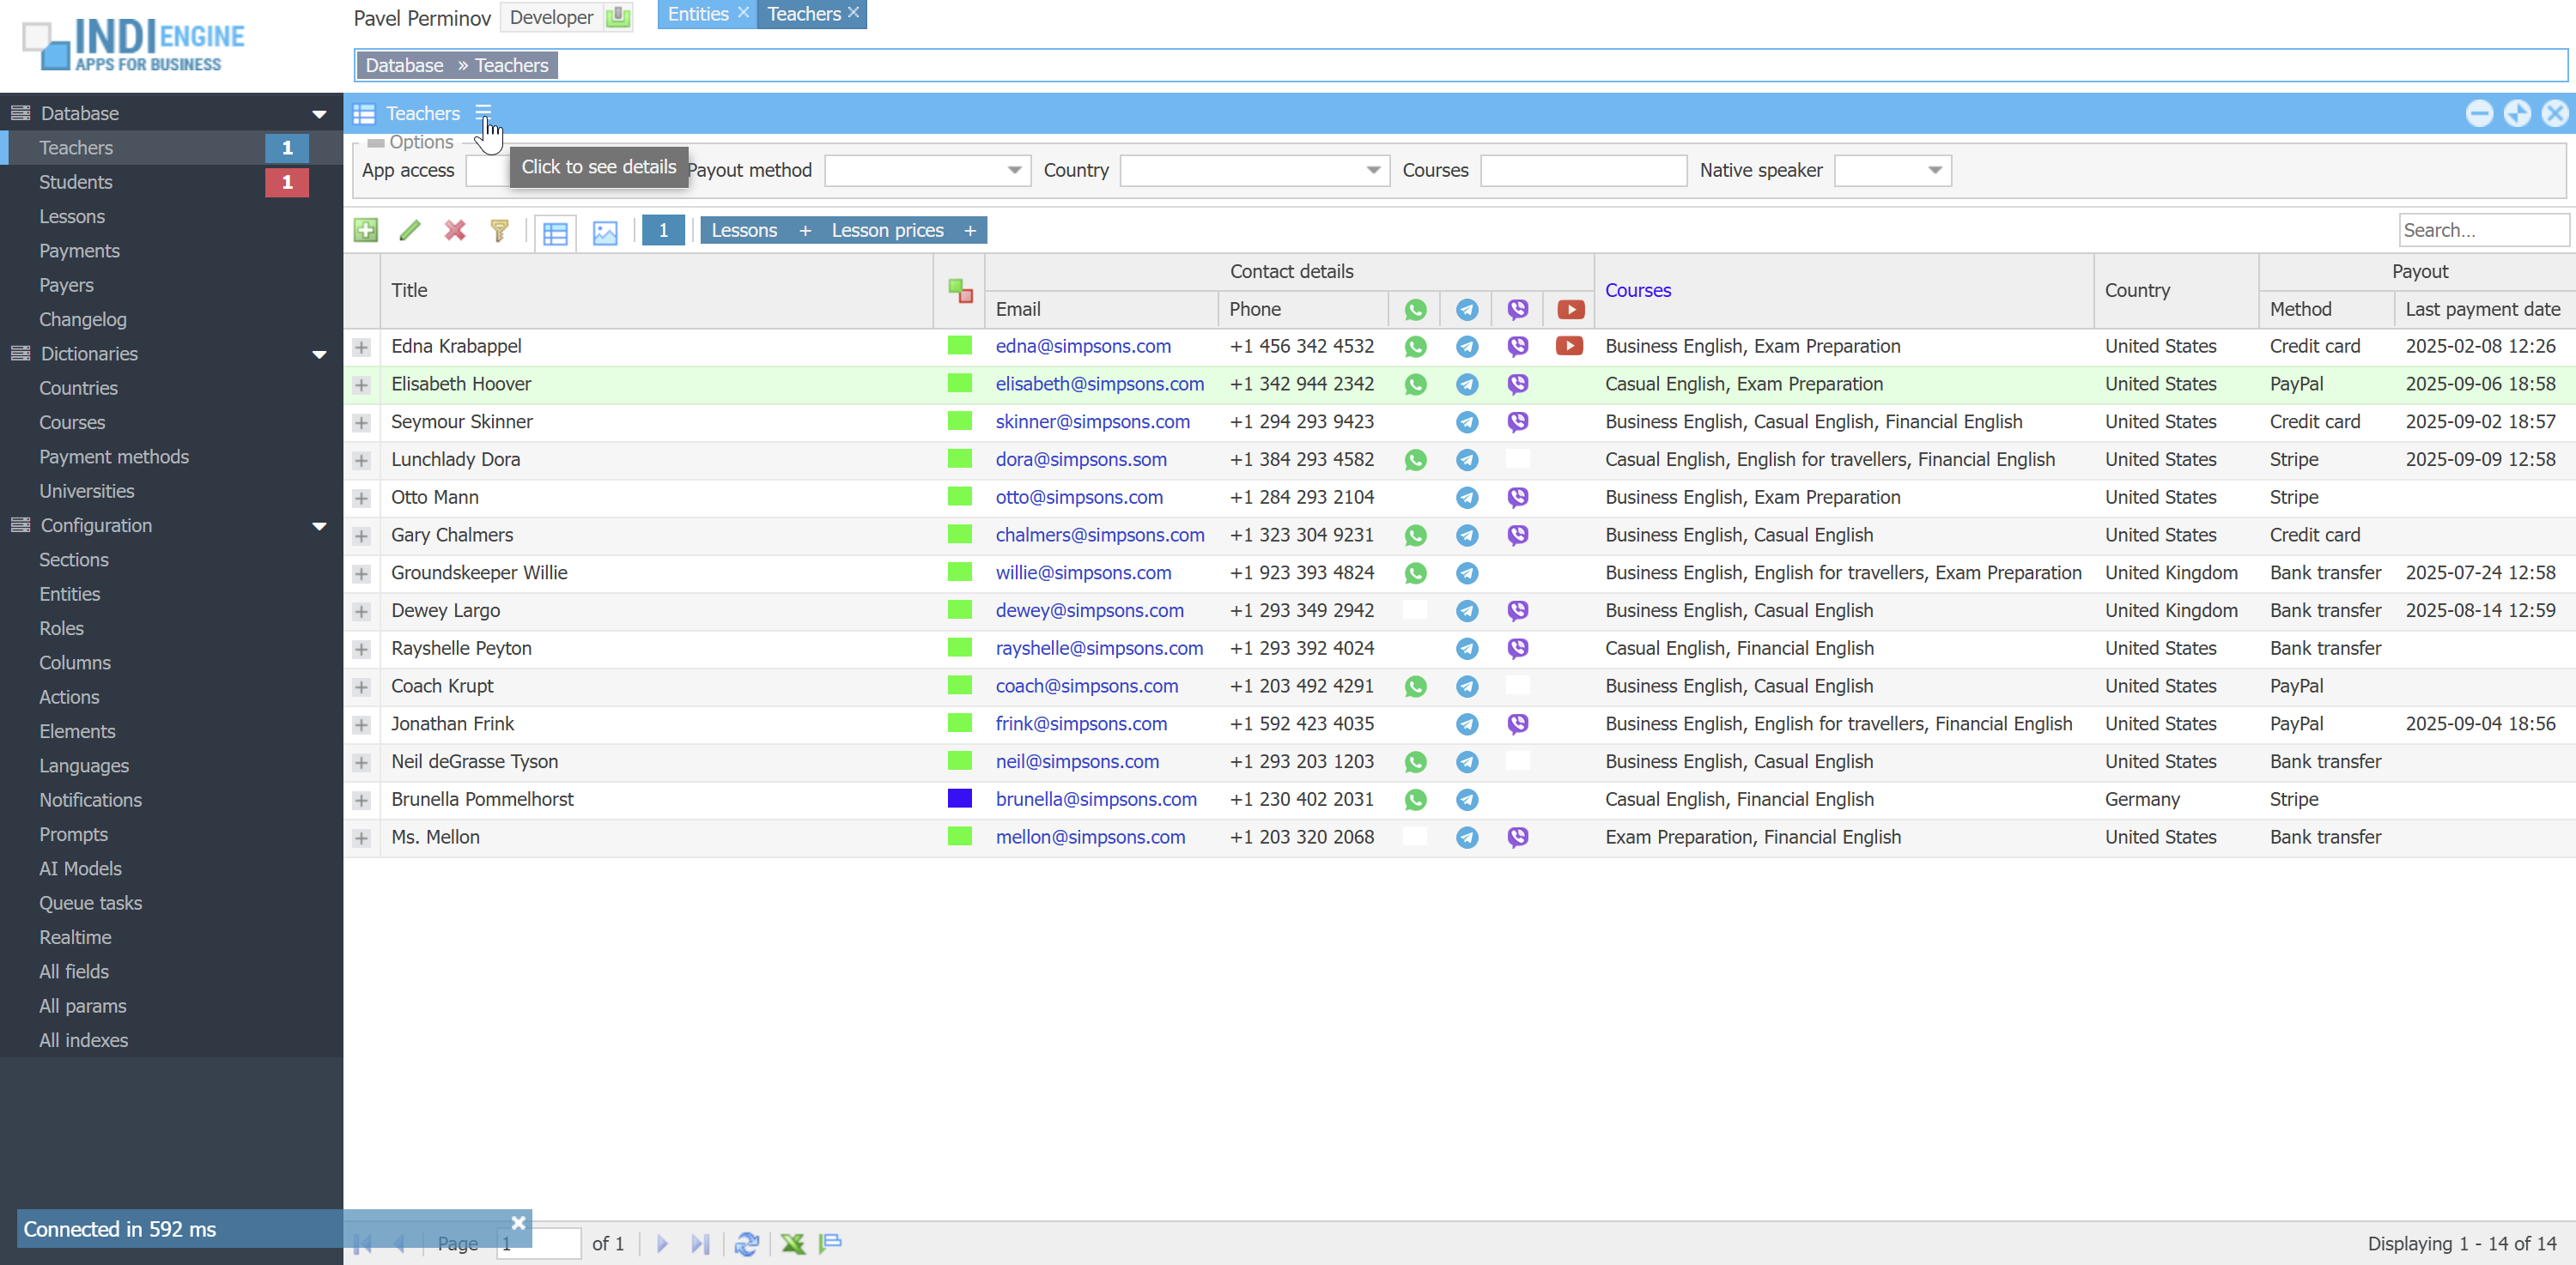Open Edna Krabappel's WhatsApp link

[x=1415, y=347]
